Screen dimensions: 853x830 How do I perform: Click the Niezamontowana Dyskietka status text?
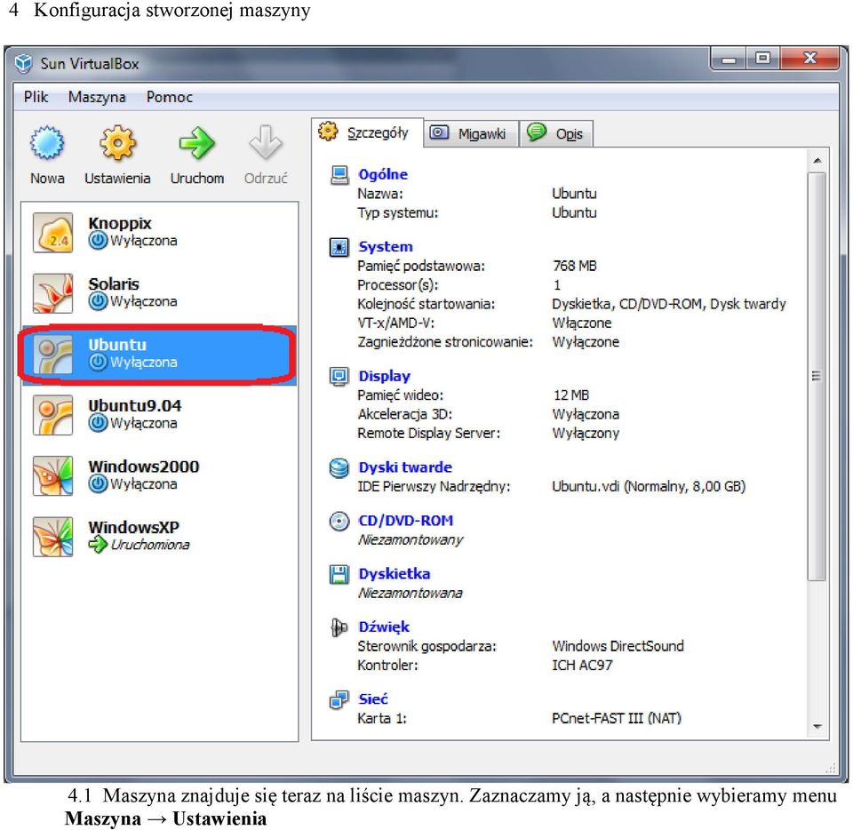click(410, 593)
